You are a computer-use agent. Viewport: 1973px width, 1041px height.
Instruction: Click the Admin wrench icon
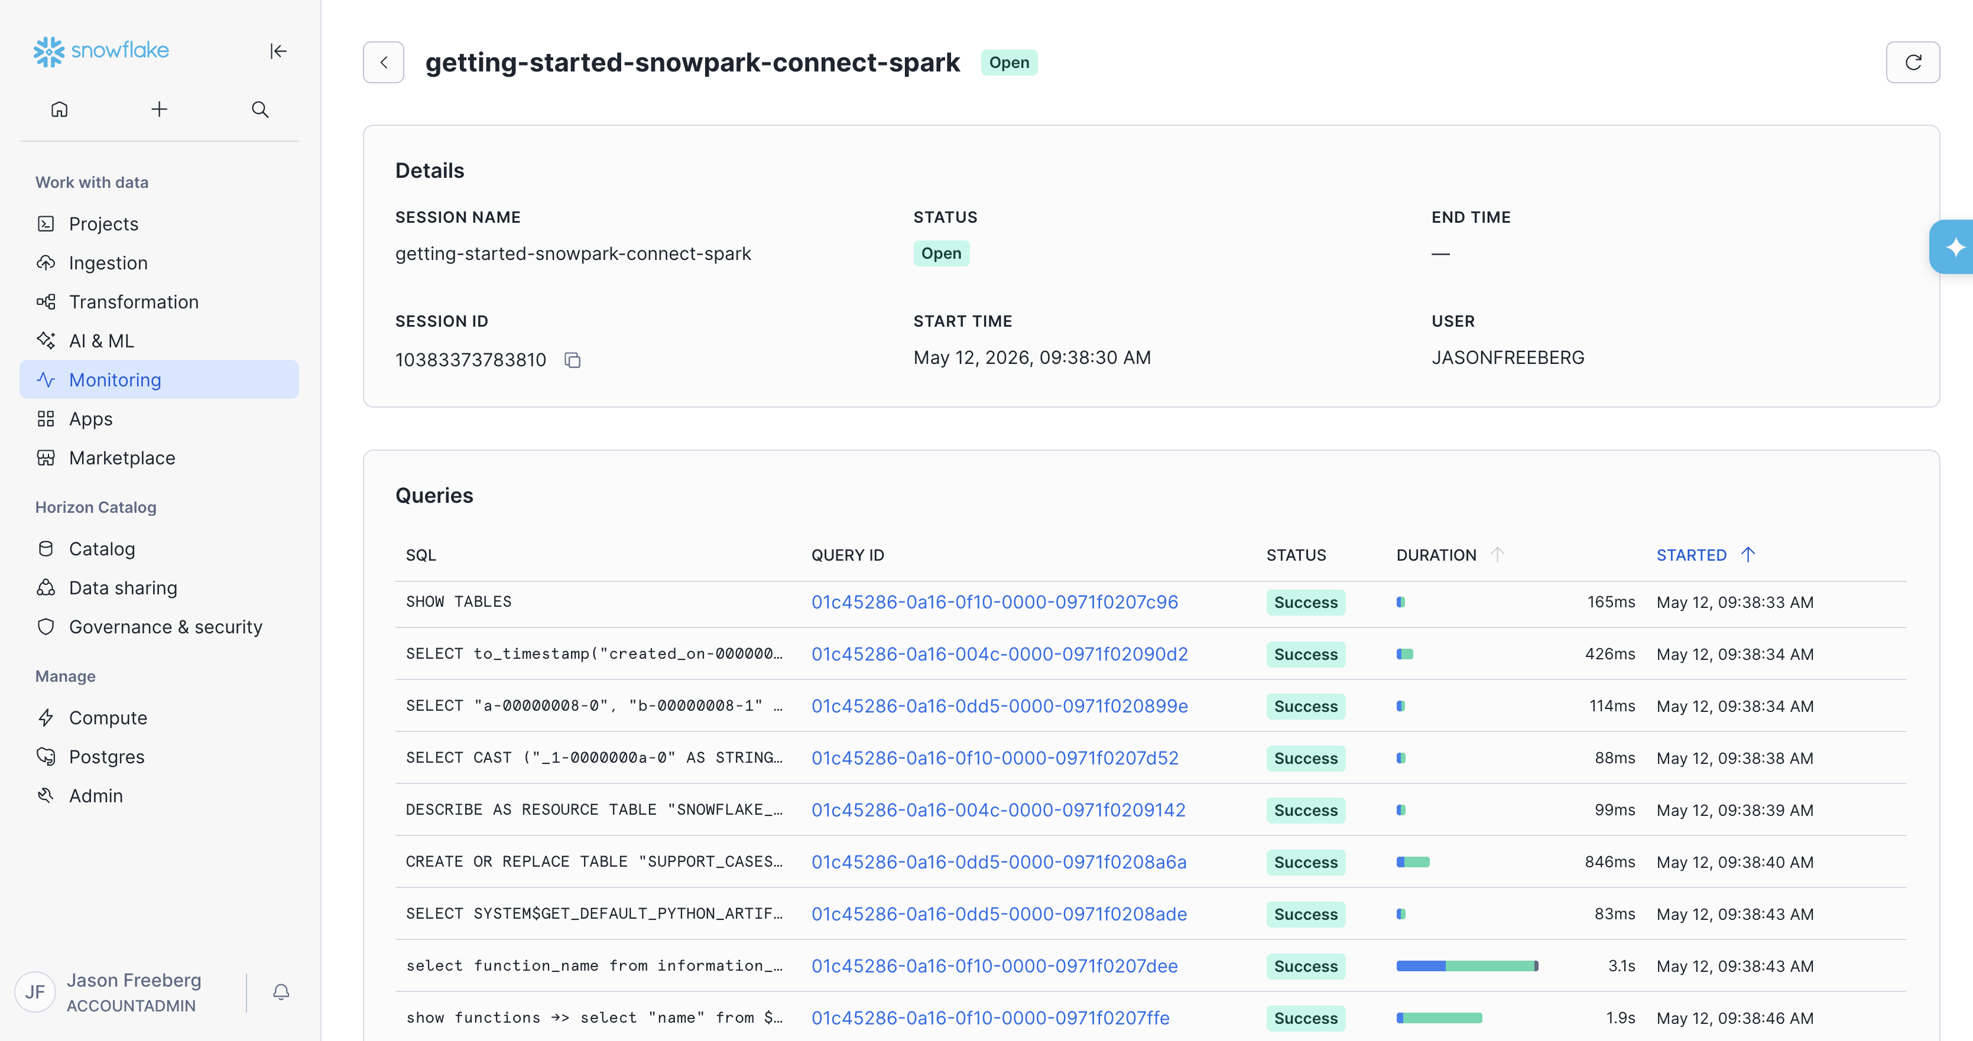click(46, 796)
